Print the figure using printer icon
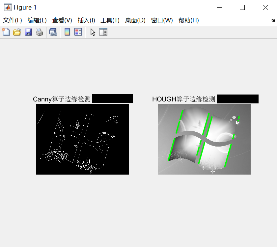 click(40, 32)
